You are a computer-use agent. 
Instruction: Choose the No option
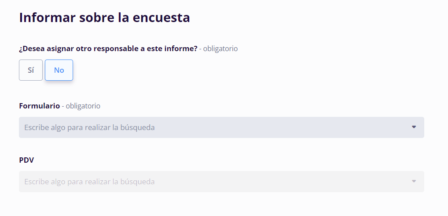click(x=59, y=70)
